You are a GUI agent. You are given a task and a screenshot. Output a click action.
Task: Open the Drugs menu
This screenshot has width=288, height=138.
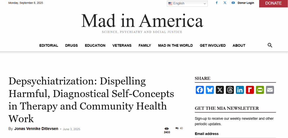pyautogui.click(x=71, y=45)
